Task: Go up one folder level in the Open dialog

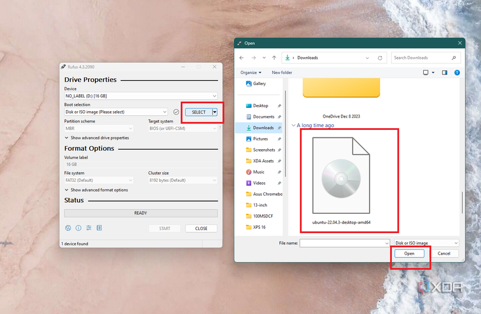Action: click(x=274, y=58)
